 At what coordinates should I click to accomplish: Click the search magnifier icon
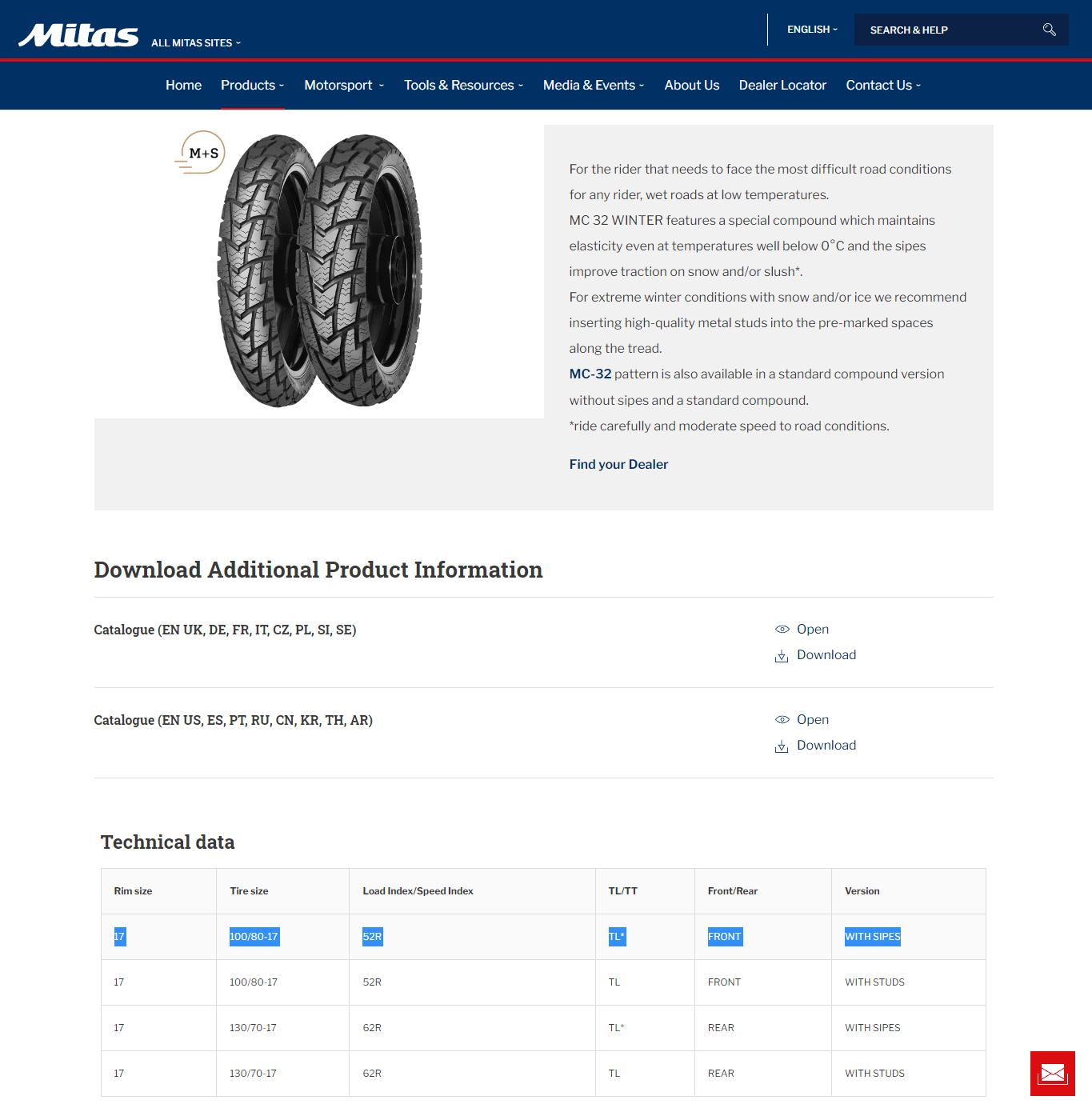(1049, 30)
